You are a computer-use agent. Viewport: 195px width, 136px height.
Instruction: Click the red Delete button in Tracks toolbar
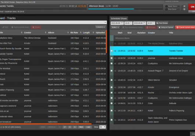[x=36, y=27]
